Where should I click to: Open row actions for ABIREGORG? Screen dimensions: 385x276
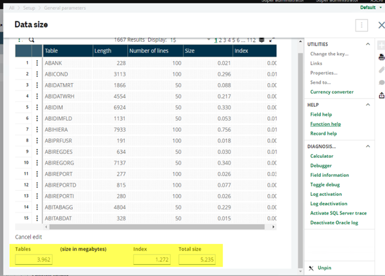[x=37, y=163]
